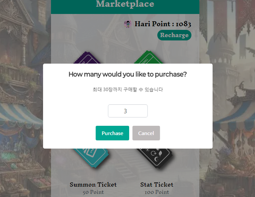
Task: Click the Marketplace header title
Action: pyautogui.click(x=125, y=4)
